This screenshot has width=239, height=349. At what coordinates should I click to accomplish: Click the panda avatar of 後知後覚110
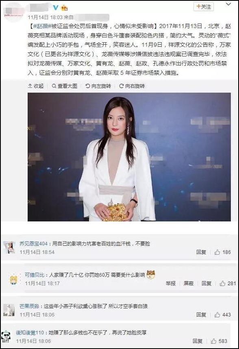point(6,337)
